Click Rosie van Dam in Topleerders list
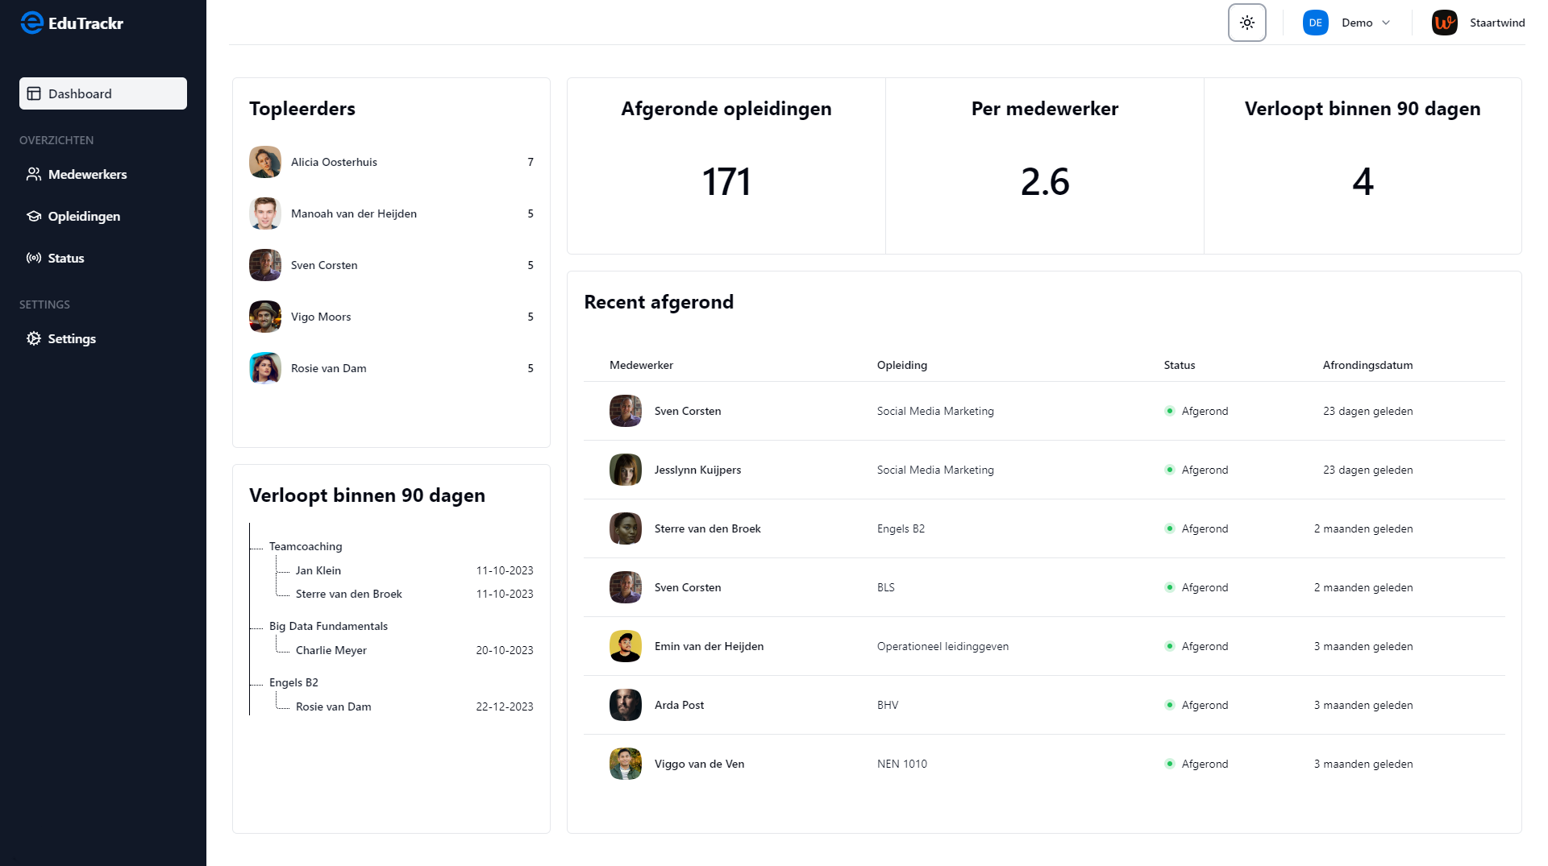Viewport: 1548px width, 866px height. tap(328, 368)
